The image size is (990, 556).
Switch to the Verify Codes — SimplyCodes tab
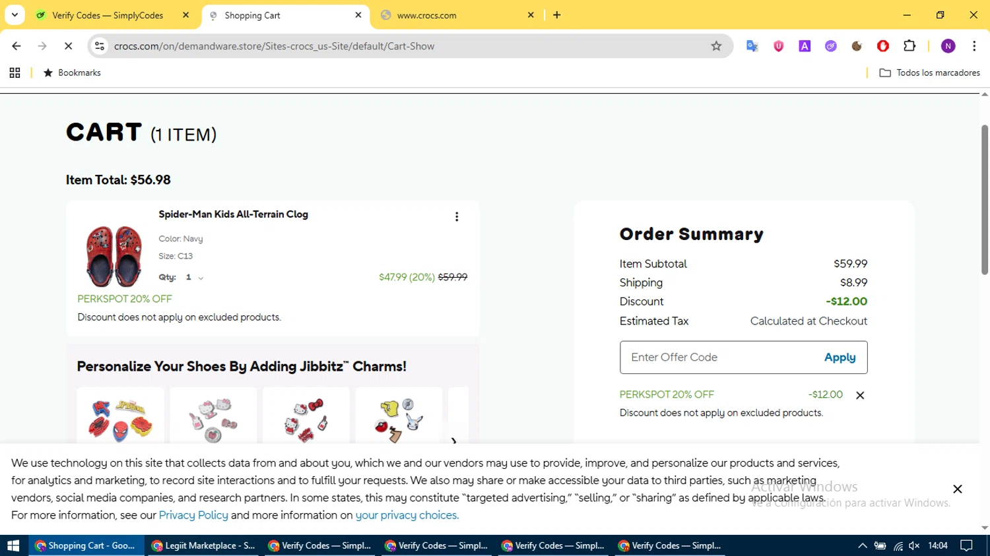coord(108,15)
